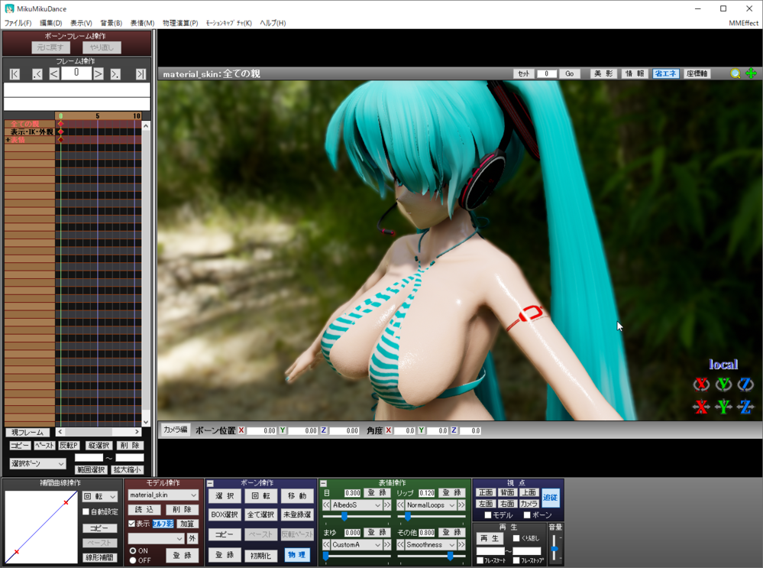Image resolution: width=763 pixels, height=568 pixels.
Task: Open the AlbedoS eye morph dropdown
Action: tap(356, 505)
